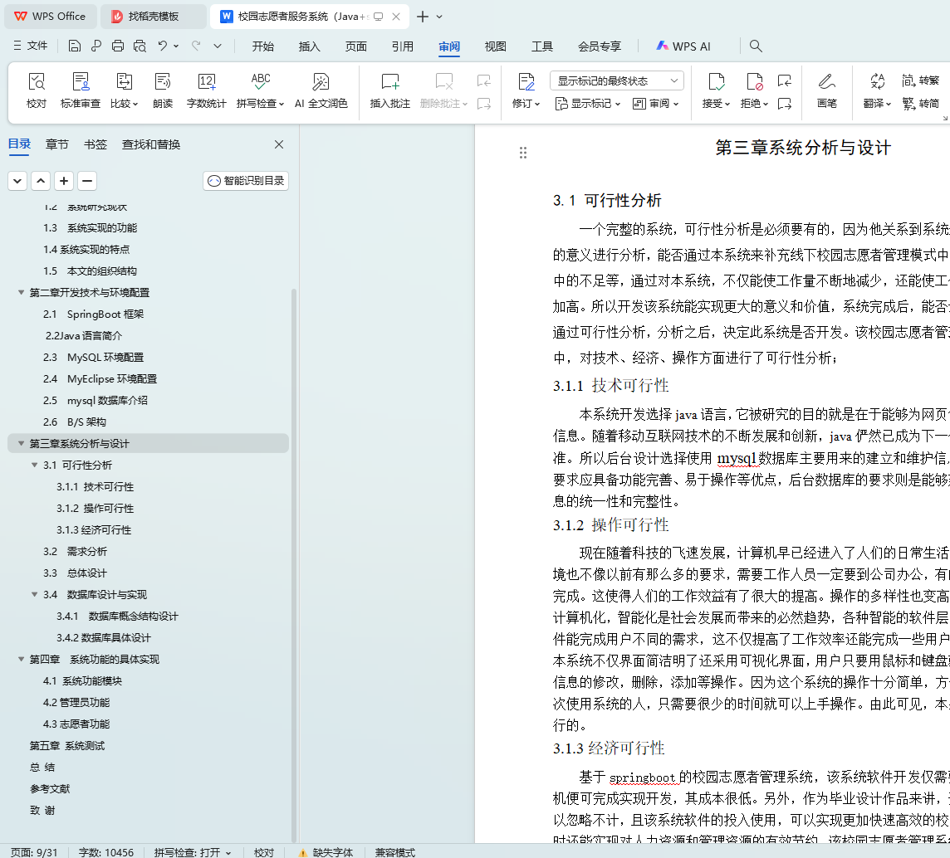The image size is (950, 858).
Task: Click 页面: 9/31 page indicator
Action: [34, 852]
